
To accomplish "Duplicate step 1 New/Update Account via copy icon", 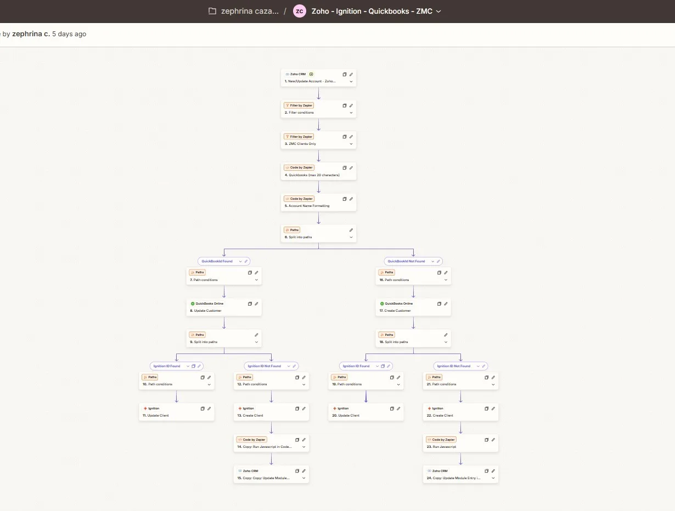I will tap(345, 74).
